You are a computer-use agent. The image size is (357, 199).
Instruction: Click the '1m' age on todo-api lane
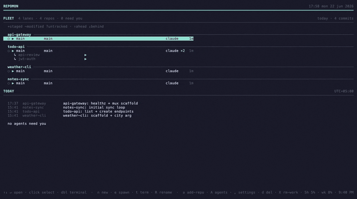[x=191, y=51]
